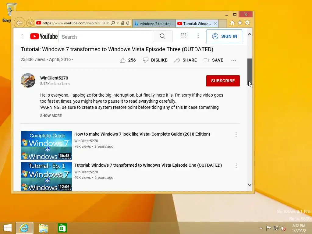Screen dimensions: 312x234
Task: Click the '49K views • 6 years ago' text
Action: pos(94,178)
